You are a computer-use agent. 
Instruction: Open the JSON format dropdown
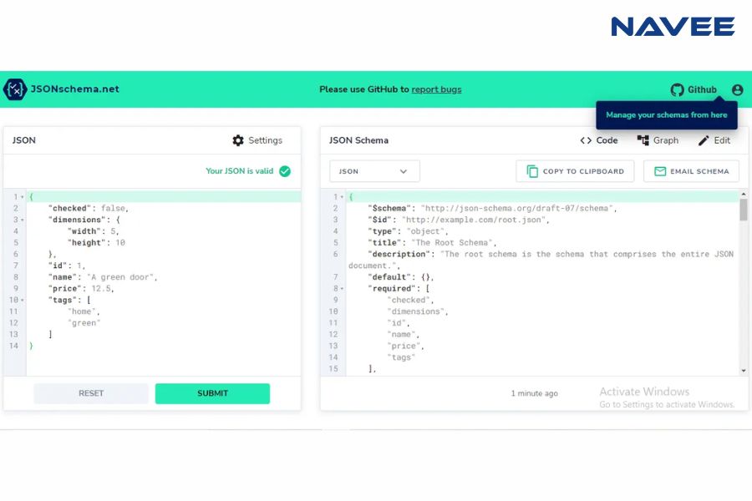374,171
